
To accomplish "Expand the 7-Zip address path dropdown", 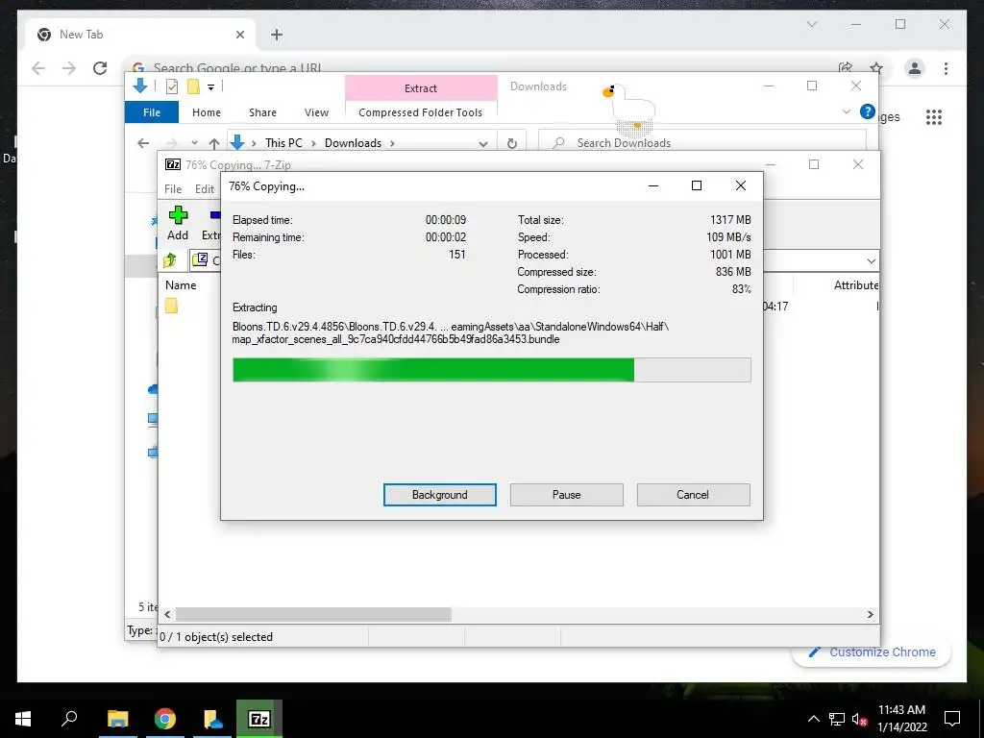I will [x=871, y=260].
